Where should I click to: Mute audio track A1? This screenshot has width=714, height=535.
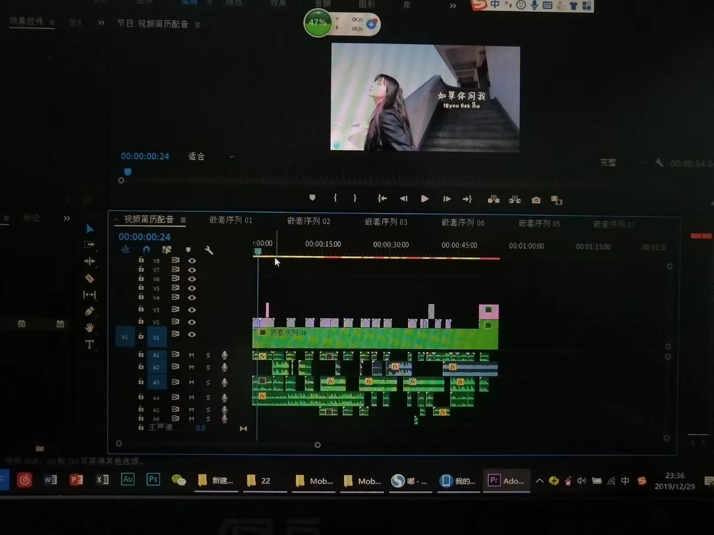pyautogui.click(x=191, y=355)
